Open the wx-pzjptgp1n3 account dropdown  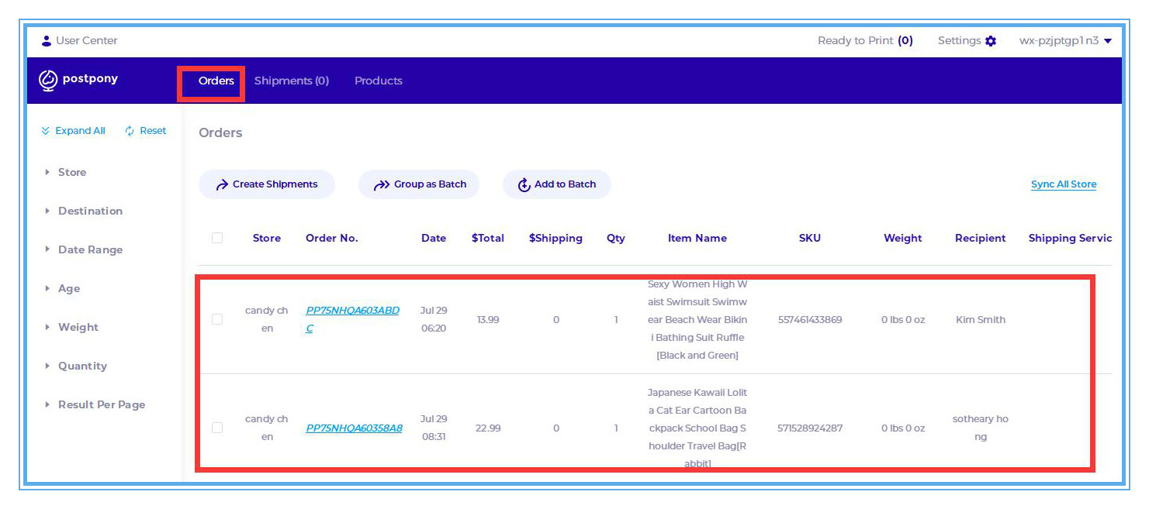pos(1067,40)
